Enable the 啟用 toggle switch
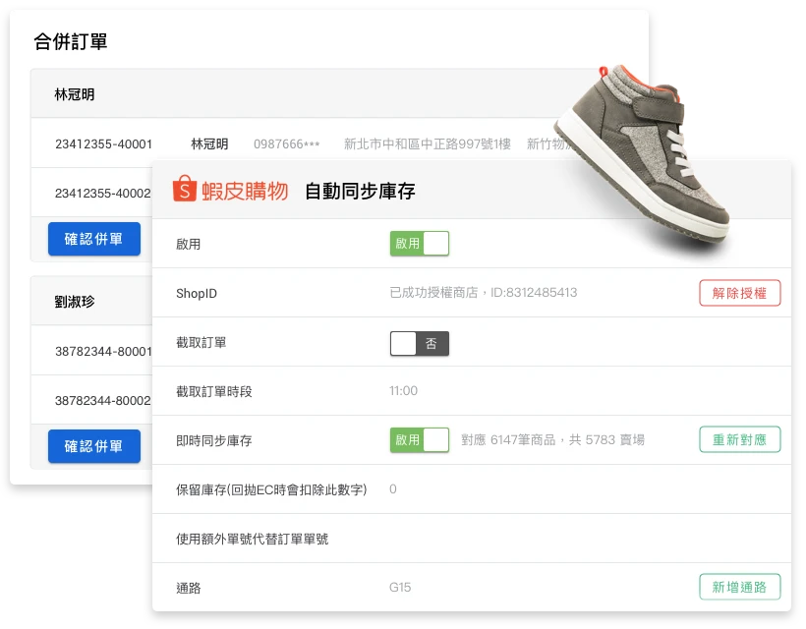Viewport: 806px width, 629px height. (x=420, y=243)
